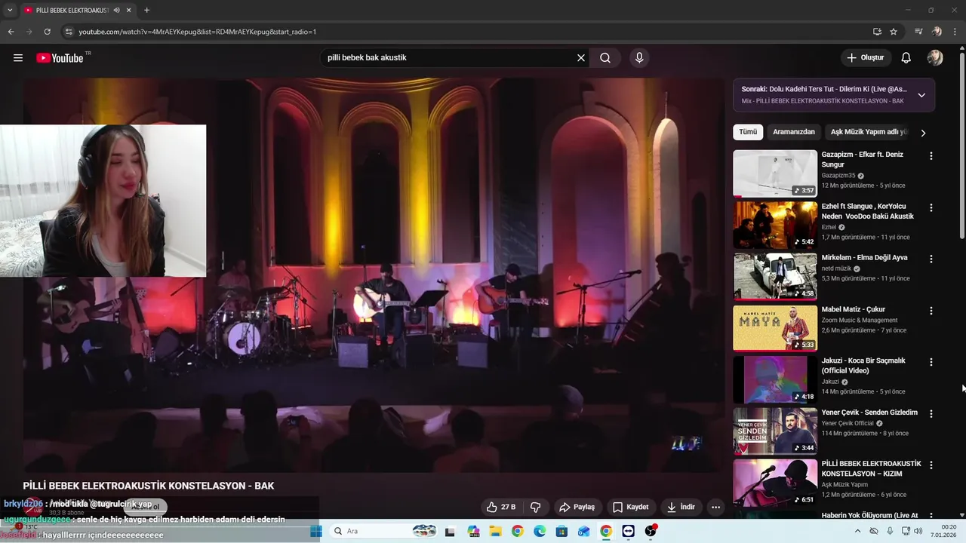Click the browser address bar URL
Viewport: 966px width, 543px height.
198,32
